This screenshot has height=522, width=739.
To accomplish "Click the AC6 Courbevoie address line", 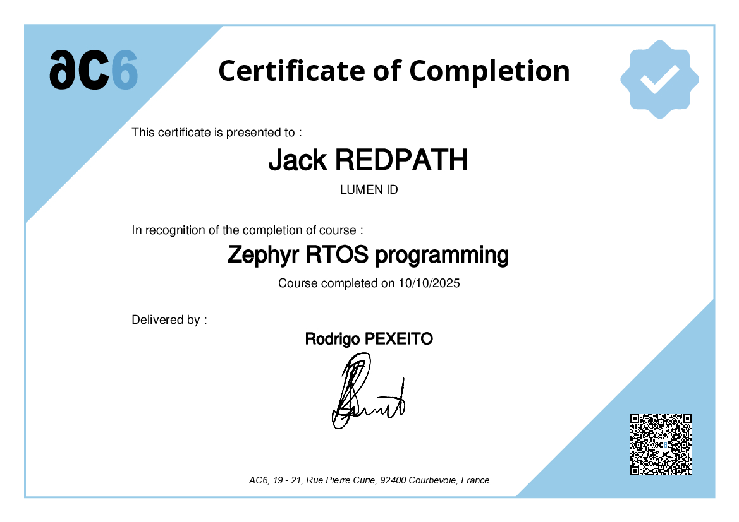I will click(x=369, y=480).
